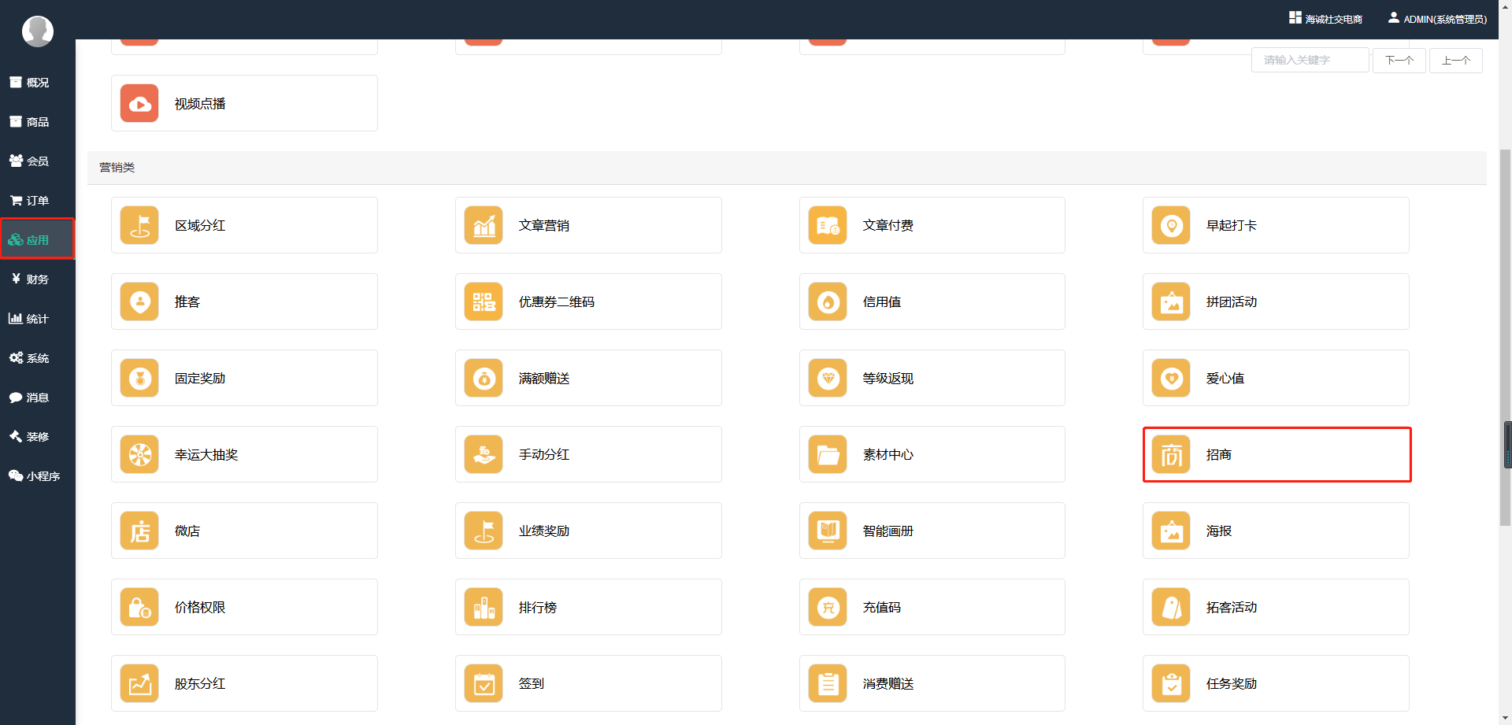
Task: Go to 概况 in the sidebar
Action: click(37, 83)
